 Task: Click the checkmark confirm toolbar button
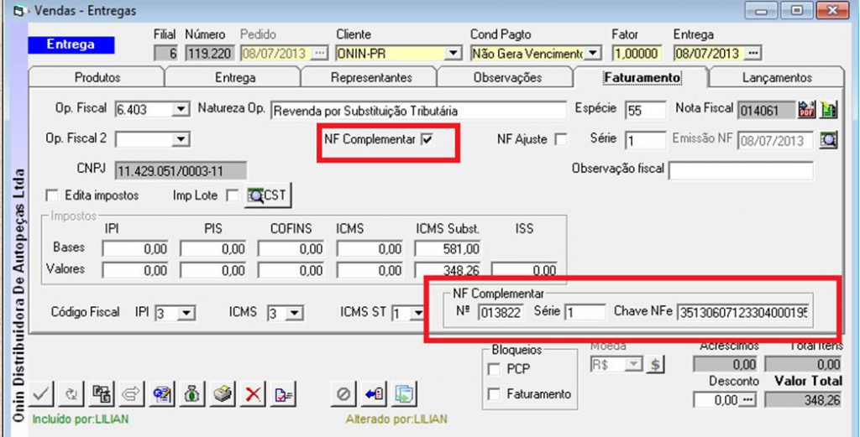click(x=40, y=393)
